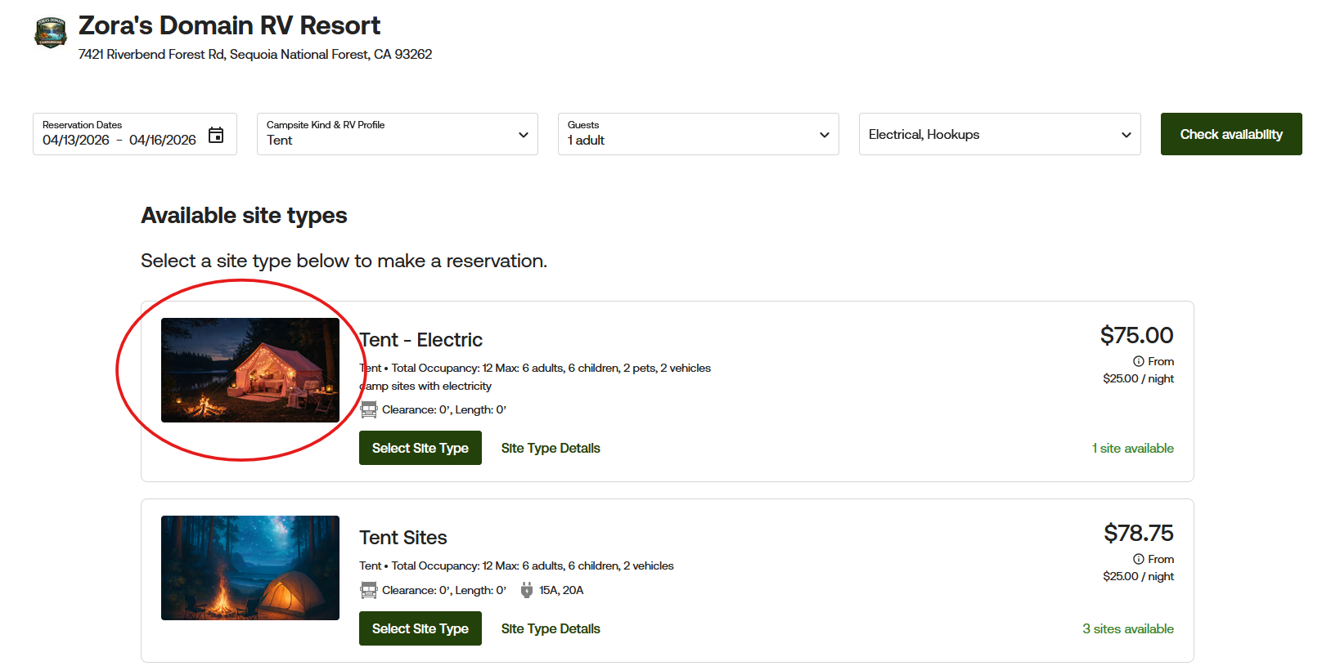
Task: Click the Tent Sites heading
Action: click(x=403, y=538)
